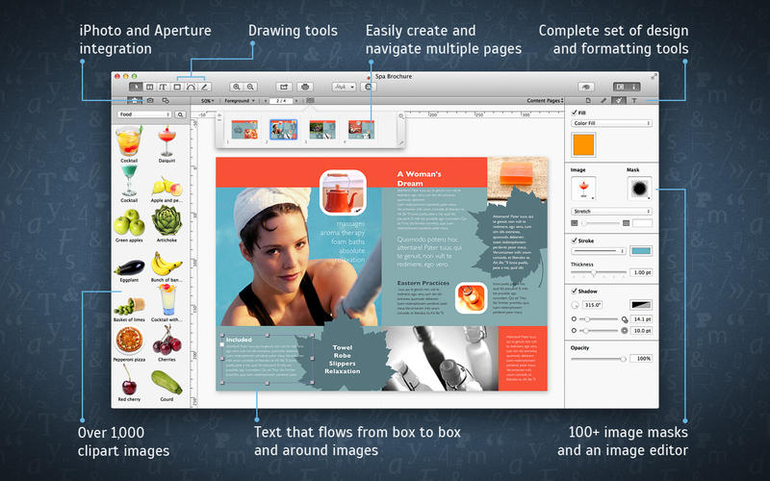The width and height of the screenshot is (770, 481).
Task: Click the black shadow gradient swatch
Action: (641, 305)
